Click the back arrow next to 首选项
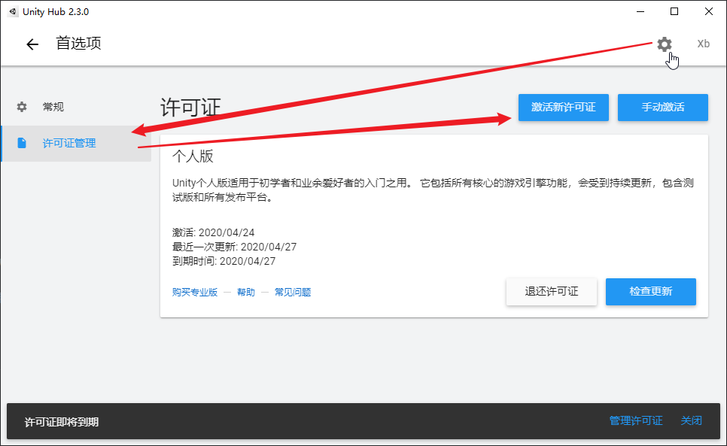 pos(32,44)
